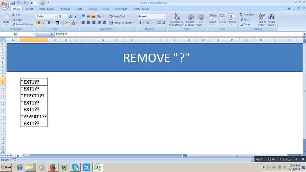Apply the red Font Color

[x=73, y=23]
